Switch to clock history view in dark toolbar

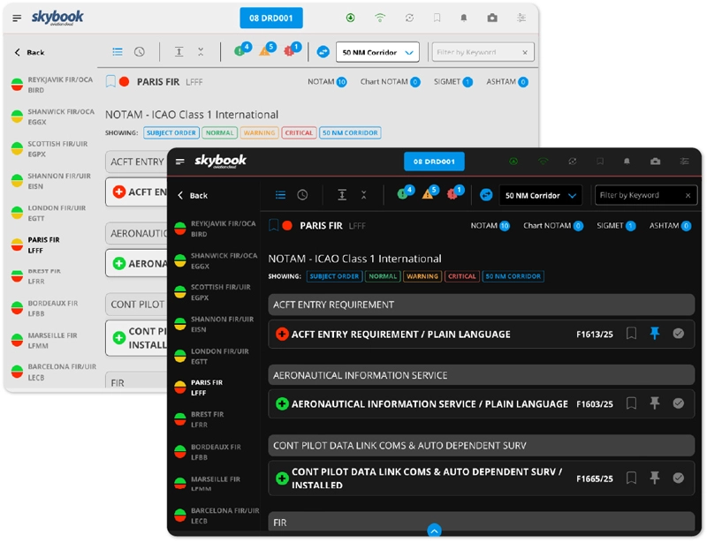click(302, 195)
